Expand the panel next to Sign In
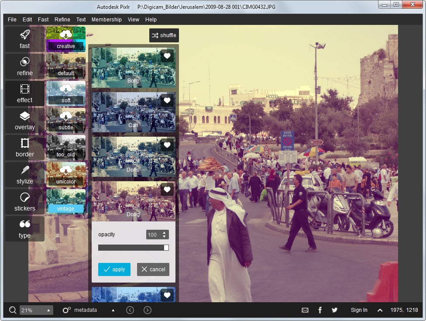Screen dimensions: 426x321 380,310
